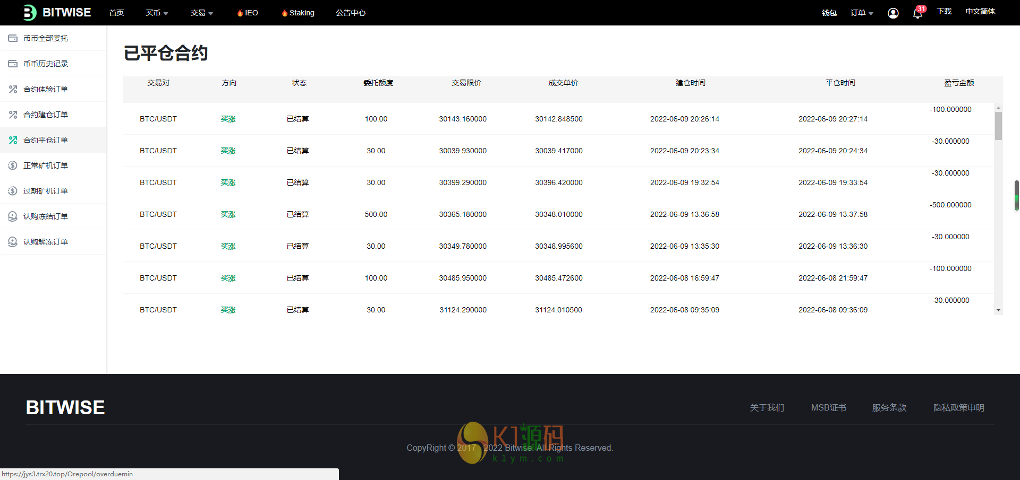Expand the 交易 dropdown menu
Viewport: 1020px width, 480px height.
point(202,13)
